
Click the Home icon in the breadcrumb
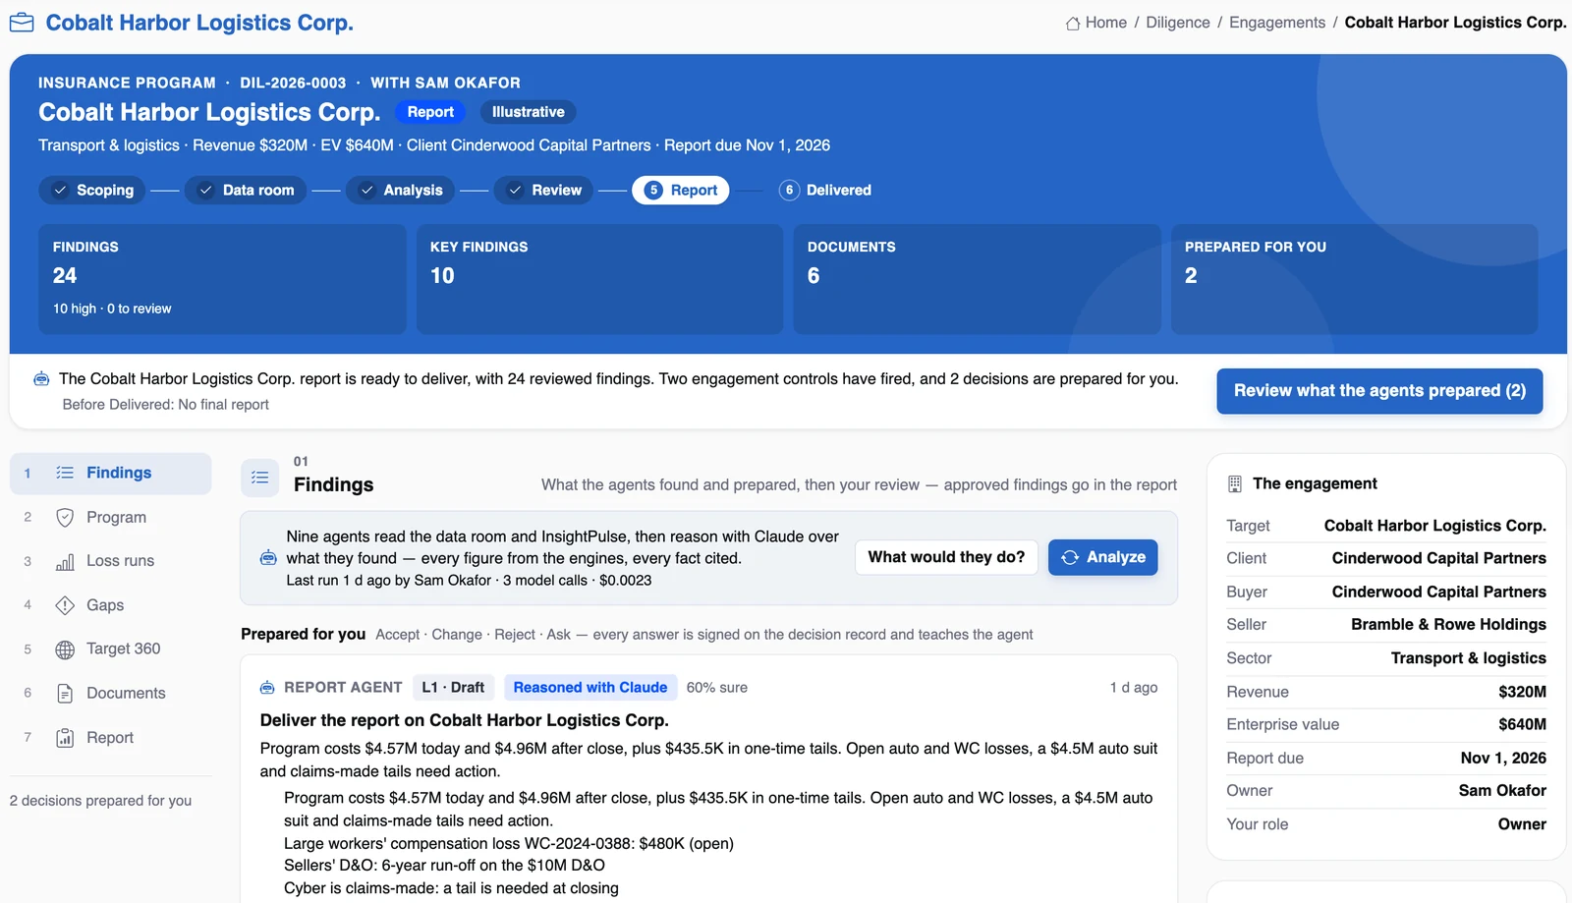click(x=1073, y=23)
